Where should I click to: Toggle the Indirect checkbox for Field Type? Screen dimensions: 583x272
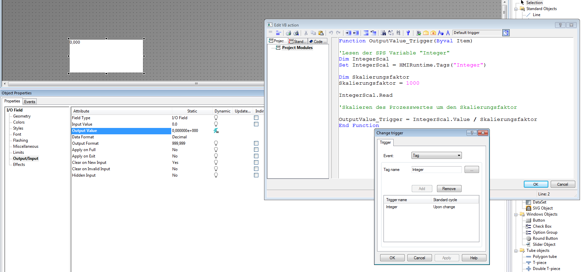point(256,118)
